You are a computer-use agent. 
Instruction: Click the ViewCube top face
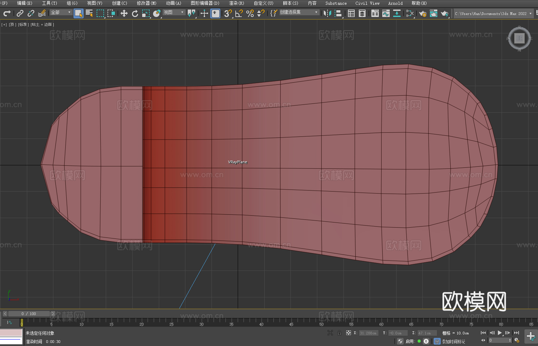coord(519,38)
